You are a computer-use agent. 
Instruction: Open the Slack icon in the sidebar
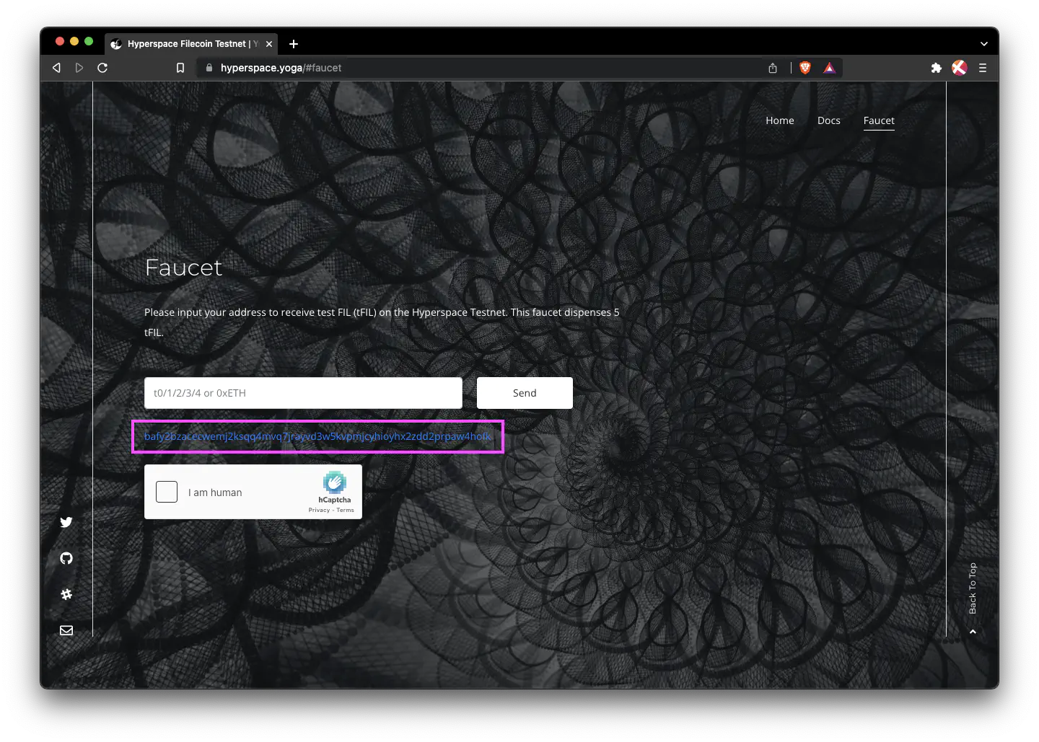click(66, 594)
